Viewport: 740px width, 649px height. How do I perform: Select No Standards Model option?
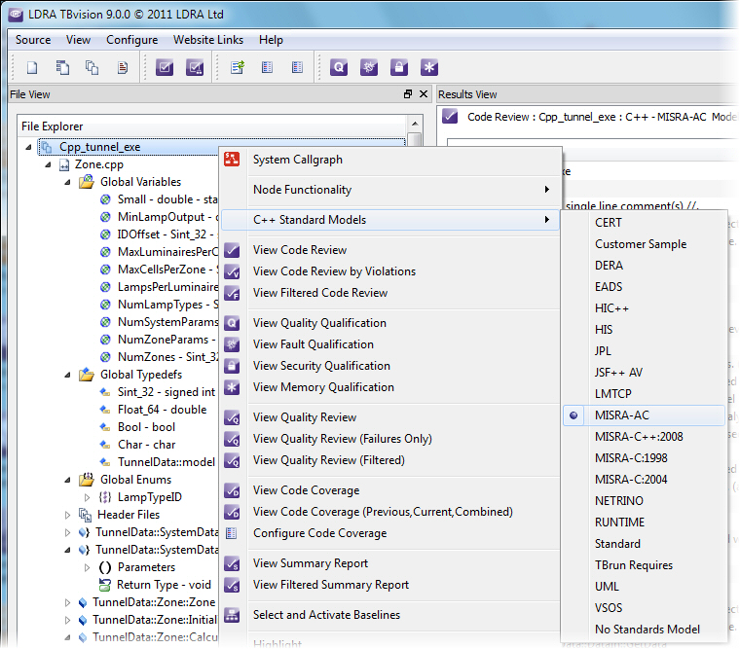[647, 630]
